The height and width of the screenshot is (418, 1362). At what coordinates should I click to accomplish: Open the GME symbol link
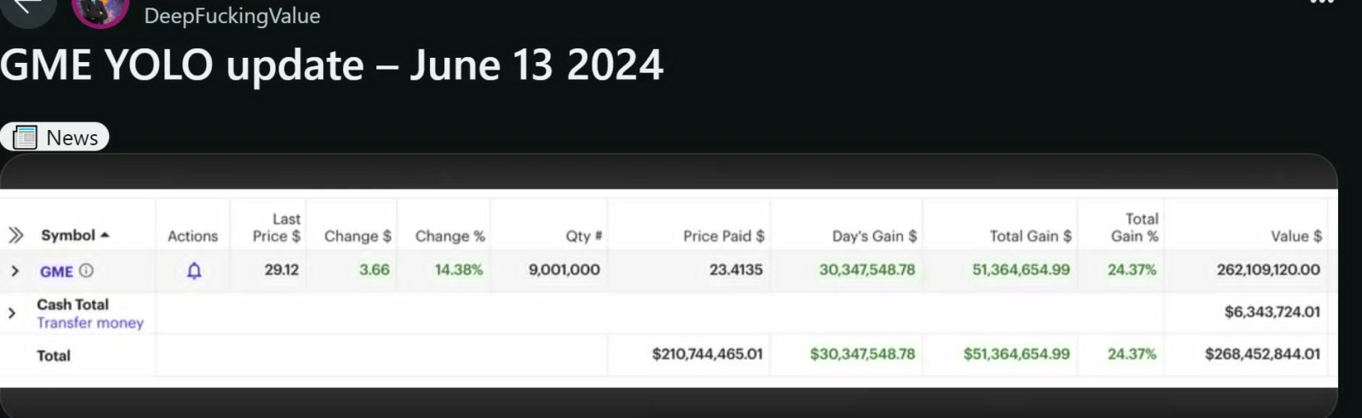[56, 271]
